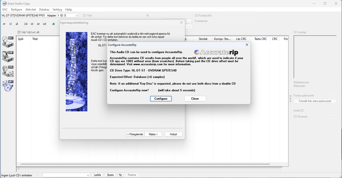The height and width of the screenshot is (178, 342).
Task: Click the Close button in AccurateRip dialog
Action: point(195,99)
